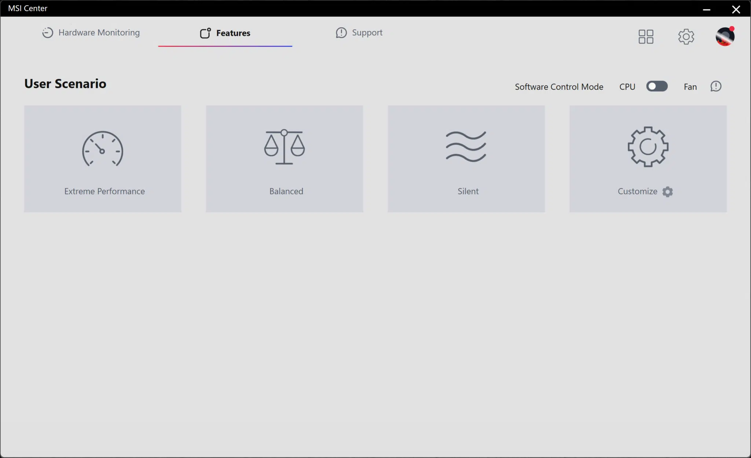
Task: Click the CPU label beside the switch
Action: tap(627, 87)
